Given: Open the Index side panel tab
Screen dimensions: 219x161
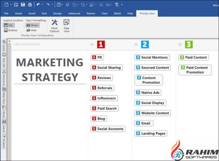Looking at the screenshot, I should [x=4, y=45].
